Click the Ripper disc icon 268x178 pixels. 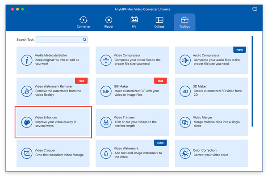[109, 20]
